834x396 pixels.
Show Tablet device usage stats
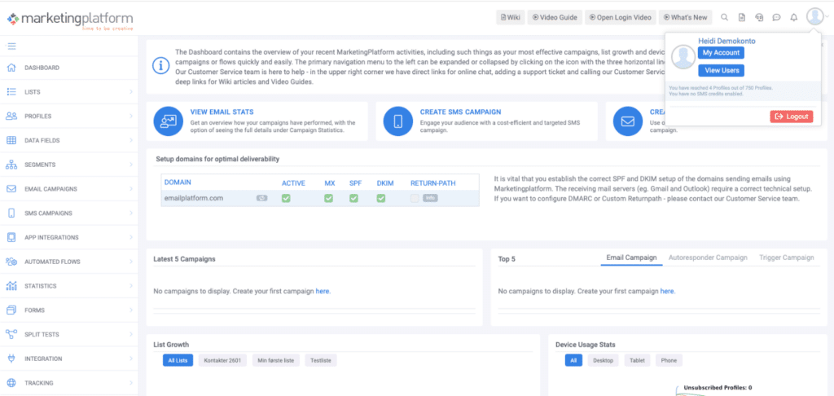[637, 360]
